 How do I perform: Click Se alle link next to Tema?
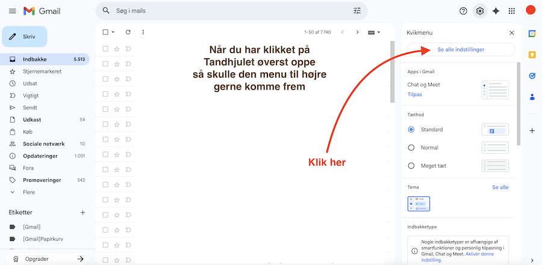click(x=500, y=187)
